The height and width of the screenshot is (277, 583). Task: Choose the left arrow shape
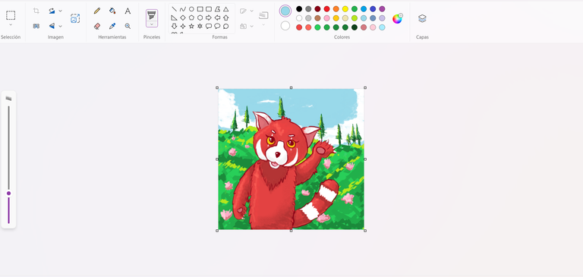pyautogui.click(x=217, y=17)
